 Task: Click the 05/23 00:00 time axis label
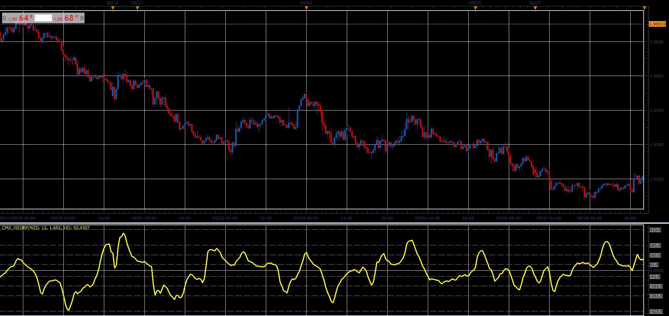[x=306, y=218]
